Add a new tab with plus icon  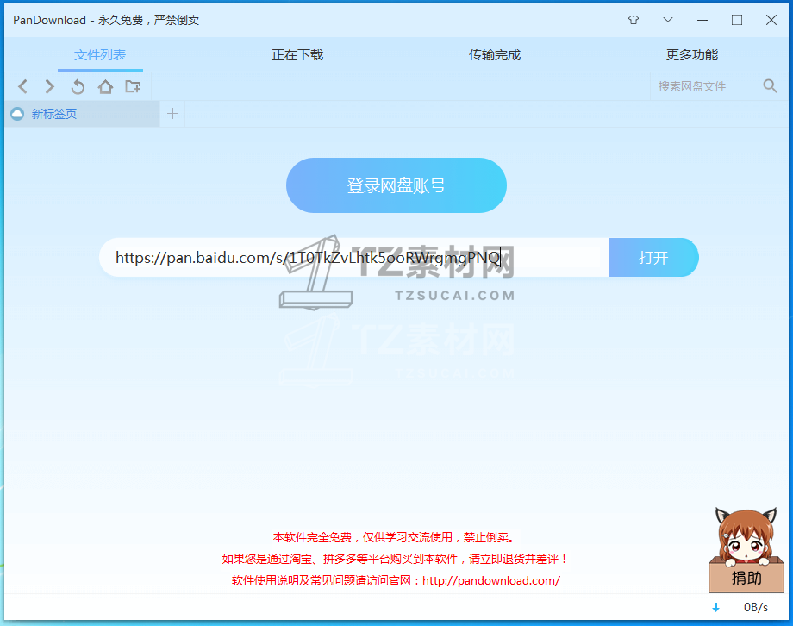click(x=172, y=113)
